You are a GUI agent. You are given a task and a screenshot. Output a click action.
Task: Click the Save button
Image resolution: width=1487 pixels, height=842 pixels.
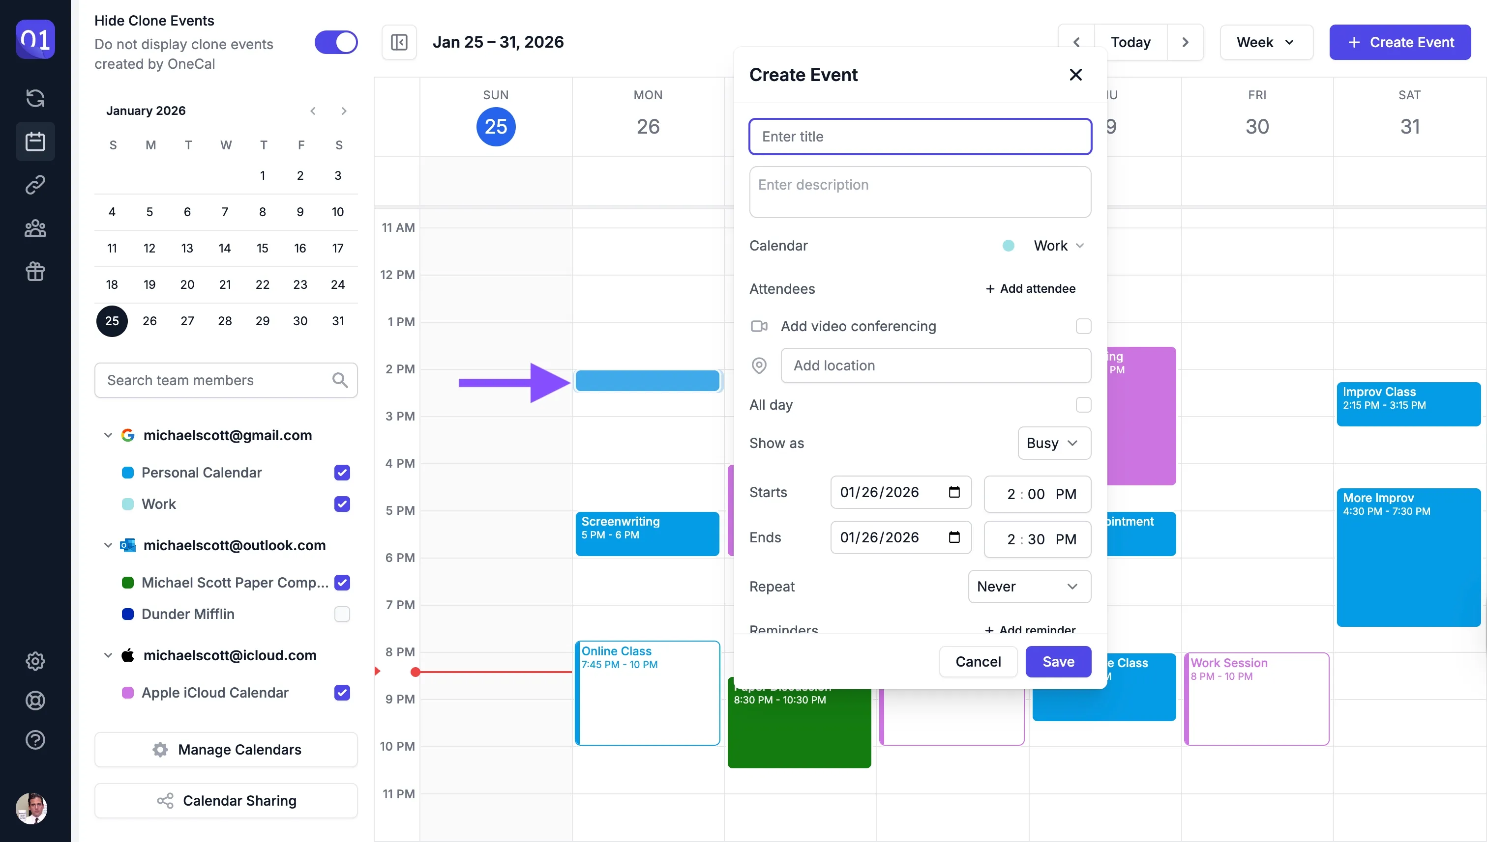coord(1058,662)
